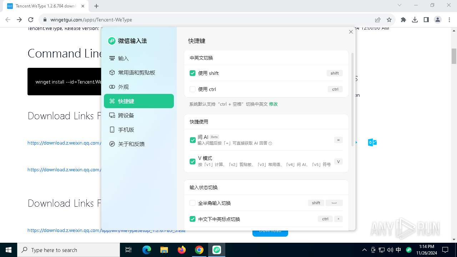Click the ctrl key badge for 中英标点切换
Image resolution: width=457 pixels, height=257 pixels.
[325, 219]
